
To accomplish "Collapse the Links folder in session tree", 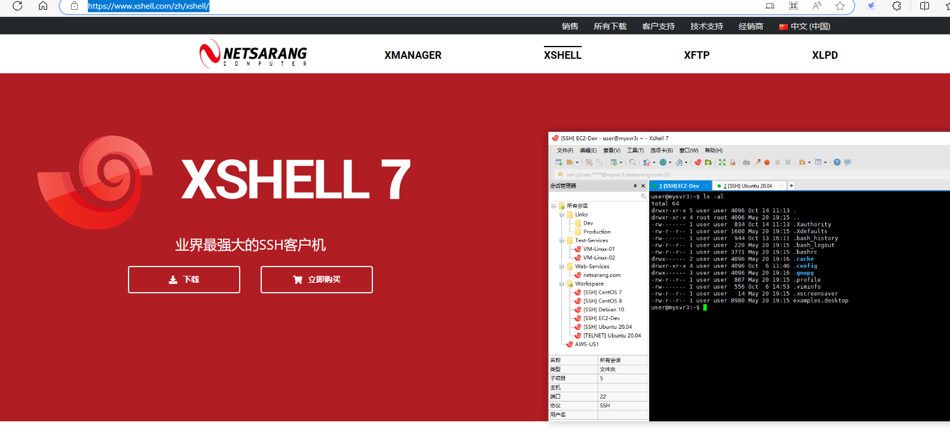I will point(562,215).
